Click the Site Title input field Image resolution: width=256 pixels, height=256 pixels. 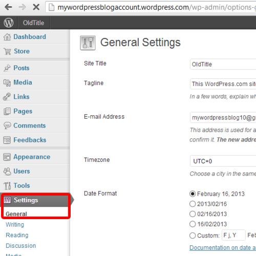(x=223, y=64)
